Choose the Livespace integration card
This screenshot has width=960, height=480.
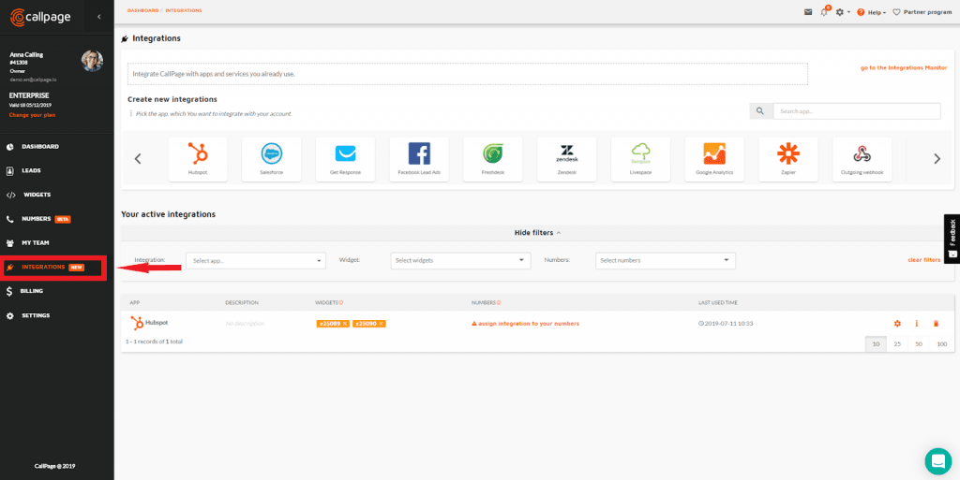(640, 159)
